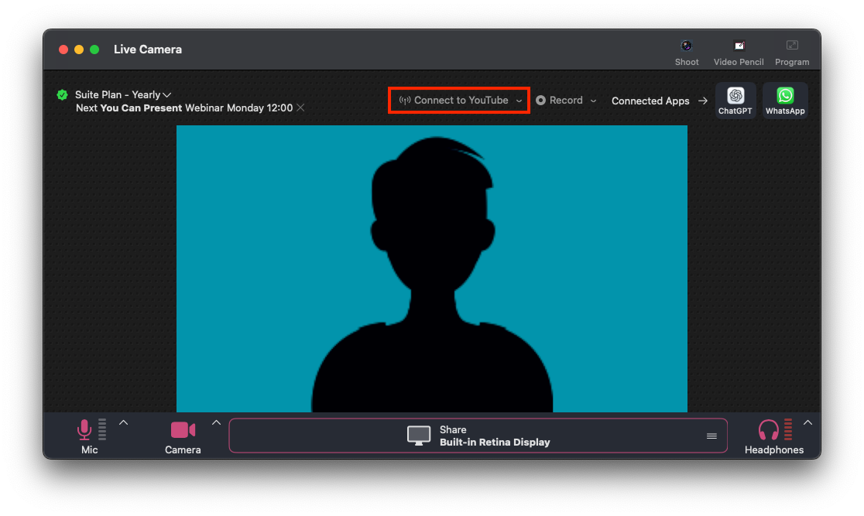The image size is (864, 516).
Task: Open the Suite Plan - Yearly dropdown
Action: coord(166,95)
